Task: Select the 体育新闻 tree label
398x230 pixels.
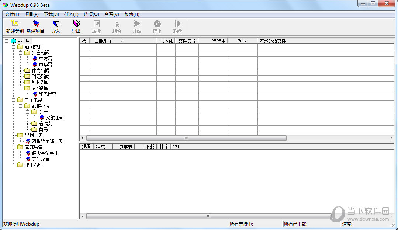Action: pos(41,70)
